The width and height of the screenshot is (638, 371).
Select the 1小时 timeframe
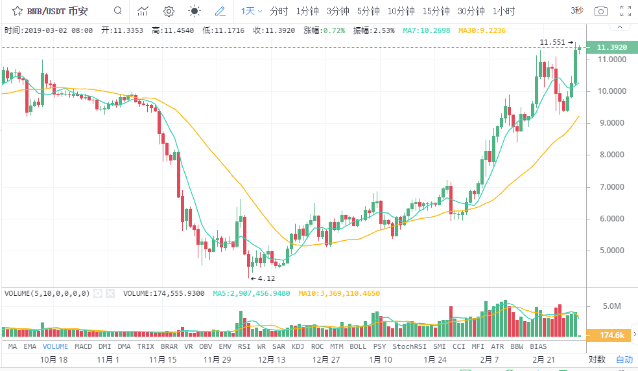click(x=504, y=11)
